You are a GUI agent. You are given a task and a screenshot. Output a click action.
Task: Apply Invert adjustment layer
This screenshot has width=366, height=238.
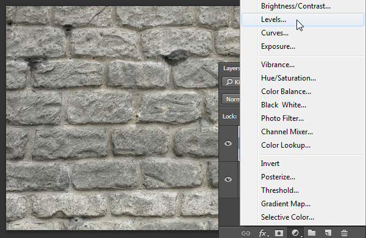tap(270, 164)
